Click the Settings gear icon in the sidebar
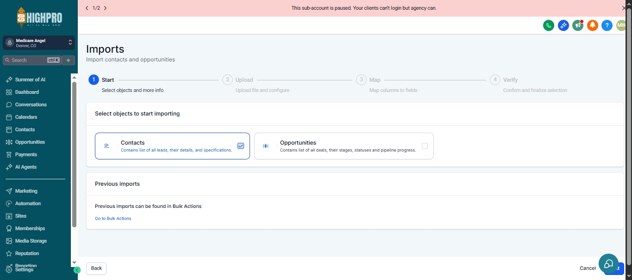The width and height of the screenshot is (632, 280). [x=9, y=269]
